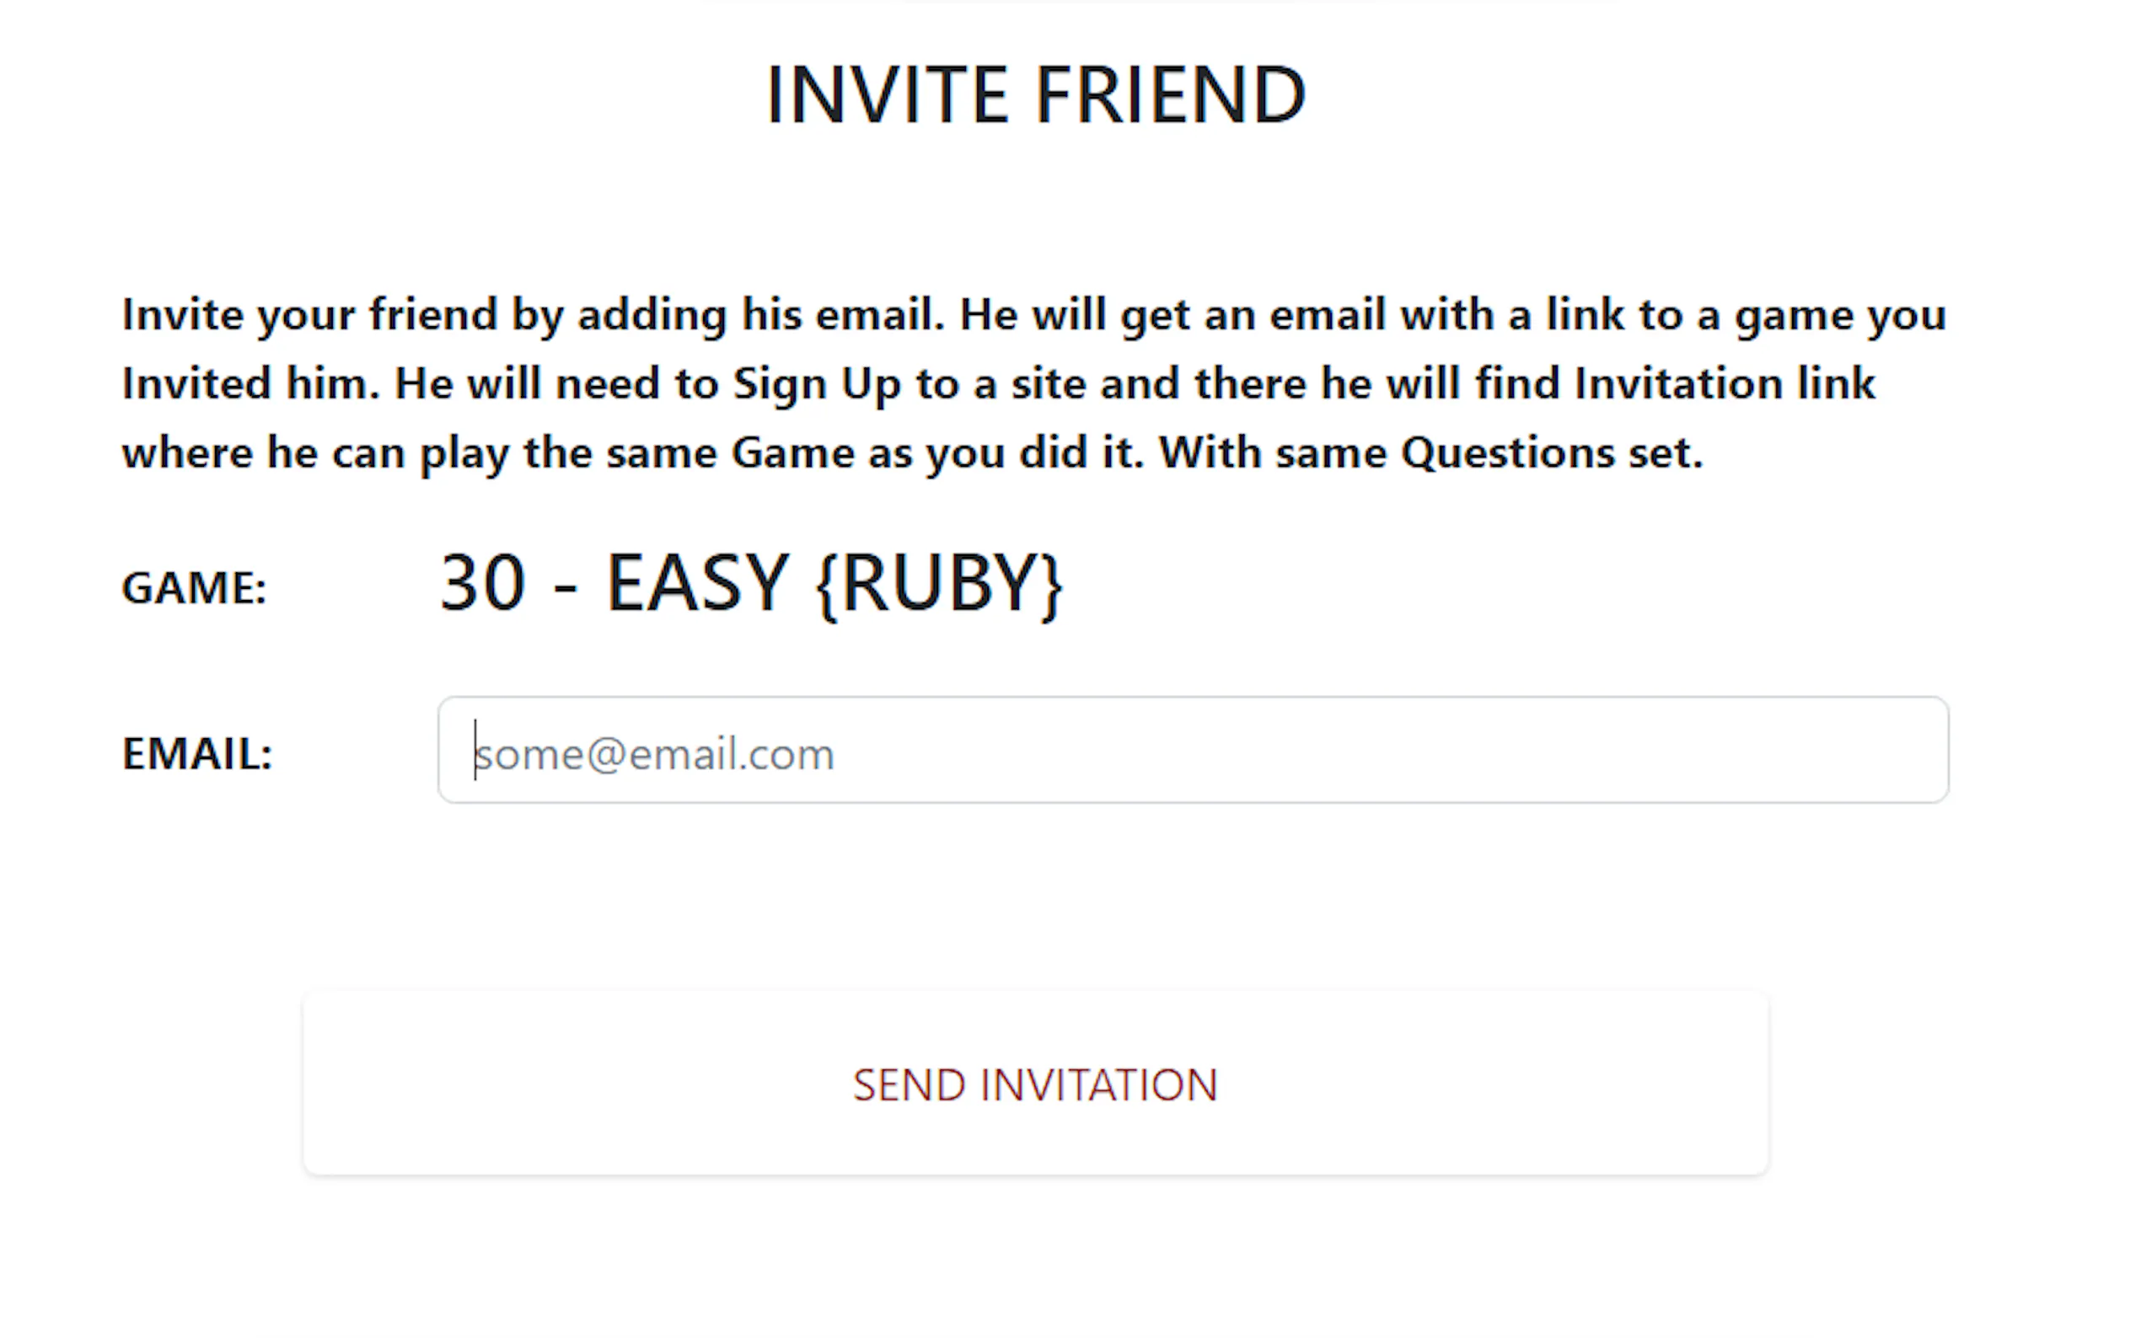Click the GAME: label
Viewport: 2141px width, 1338px height.
(194, 587)
